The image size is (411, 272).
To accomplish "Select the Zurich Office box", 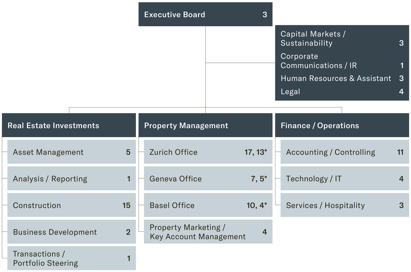I will pos(208,152).
